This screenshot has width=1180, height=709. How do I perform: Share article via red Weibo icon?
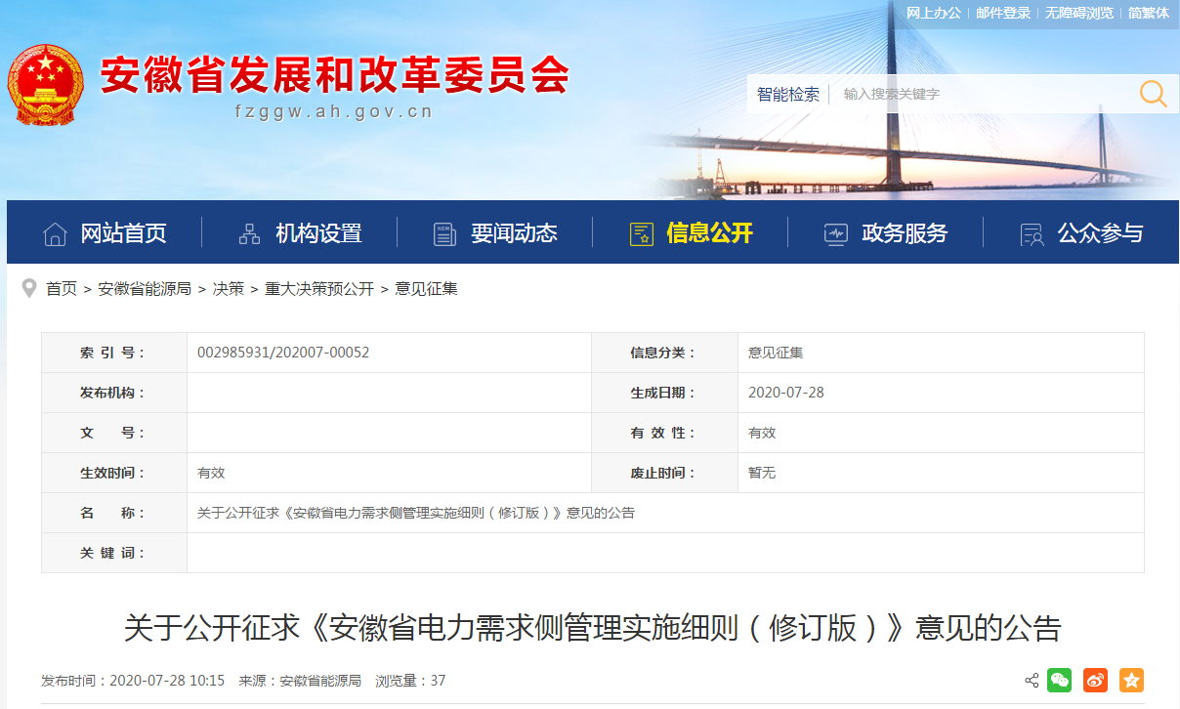click(x=1095, y=681)
